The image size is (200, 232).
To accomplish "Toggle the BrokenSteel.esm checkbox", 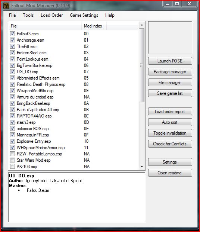I will click(12, 53).
